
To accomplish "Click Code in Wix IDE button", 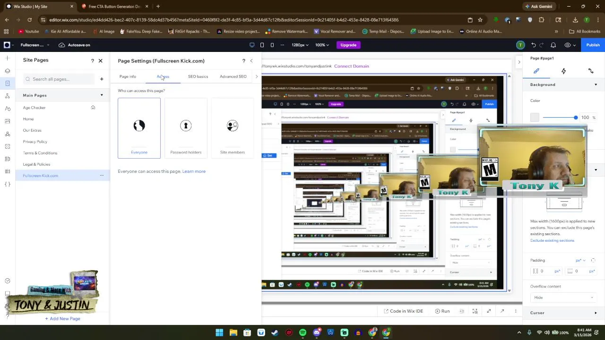I will click(403, 311).
